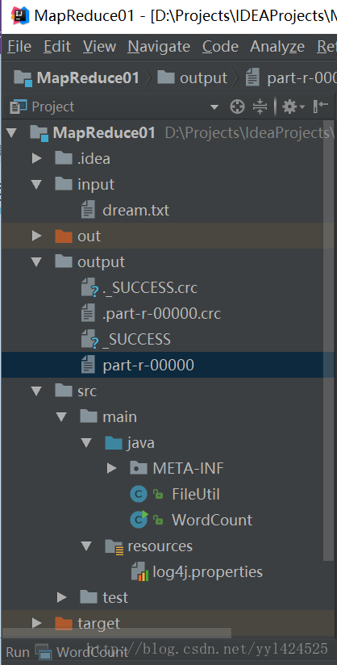Viewport: 337px width, 665px height.
Task: Collapse the resources folder
Action: 86,546
